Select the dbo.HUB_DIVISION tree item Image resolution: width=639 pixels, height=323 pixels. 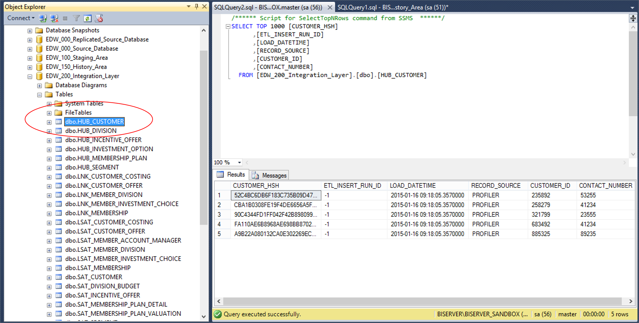(x=91, y=131)
